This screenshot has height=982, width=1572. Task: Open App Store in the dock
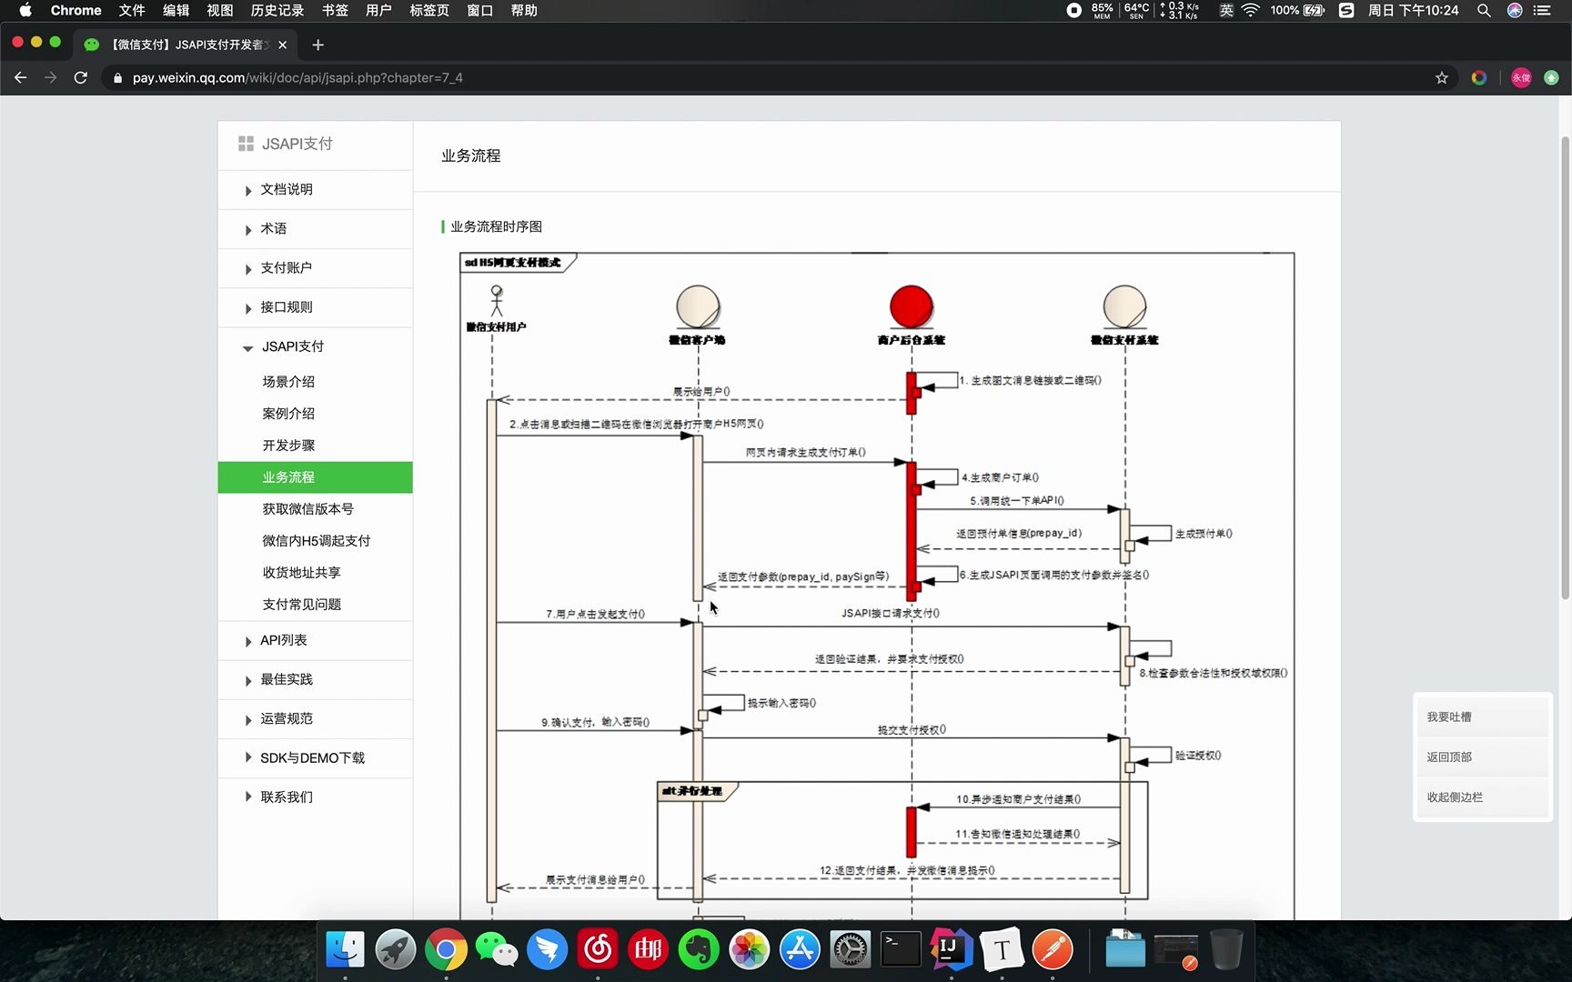pos(800,950)
